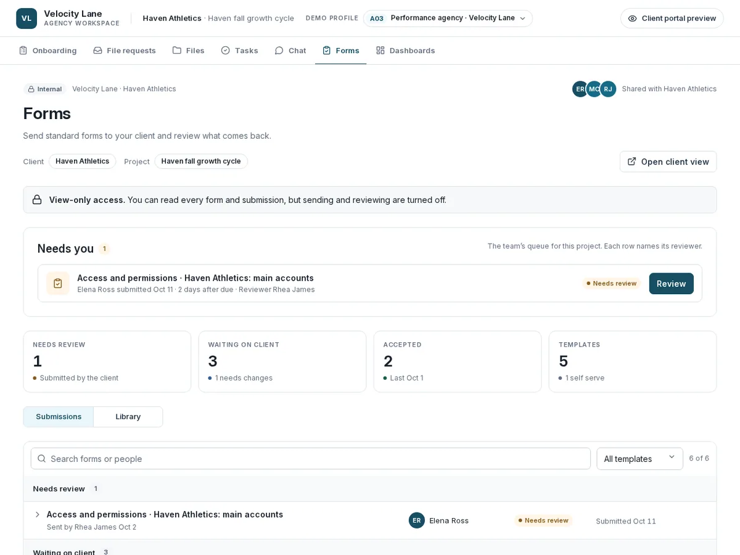The image size is (740, 555).
Task: Click the Needs review group header
Action: [x=370, y=489]
